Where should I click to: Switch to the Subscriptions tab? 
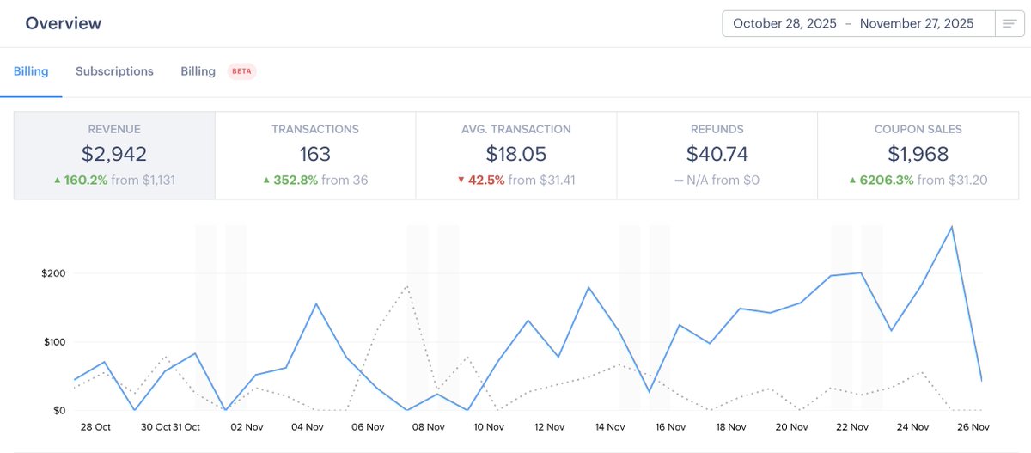pos(114,71)
